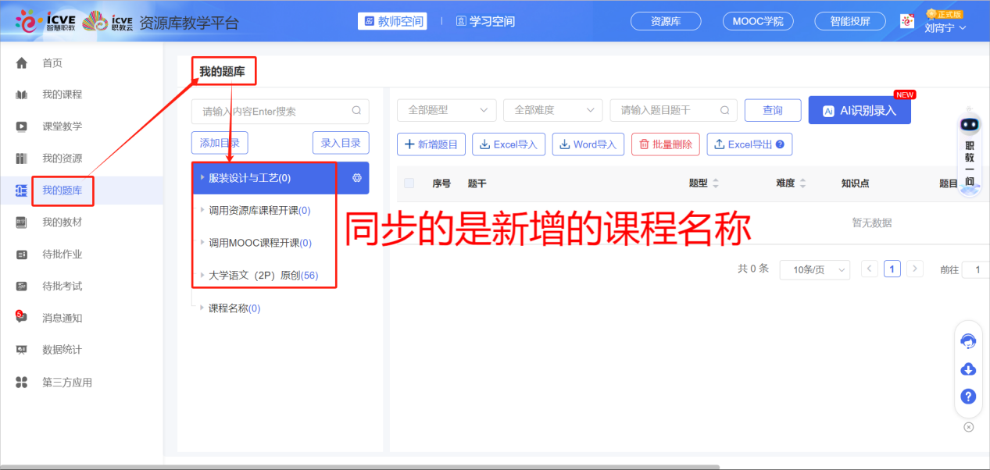Viewport: 990px width, 470px height.
Task: Switch to 学习空间 in the top bar
Action: (483, 21)
